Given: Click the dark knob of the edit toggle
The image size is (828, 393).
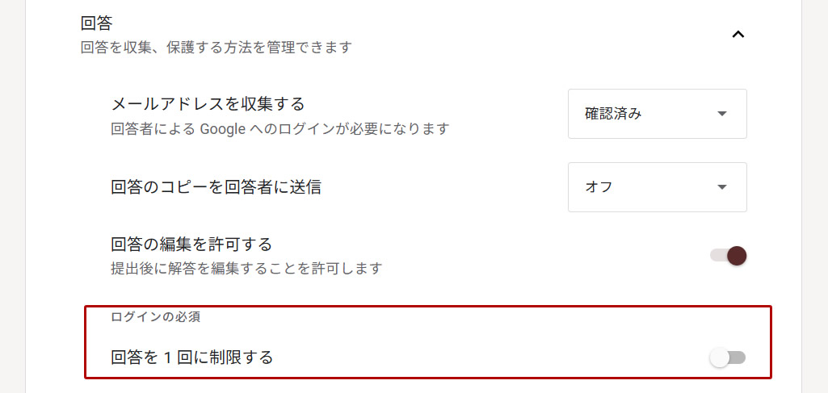Looking at the screenshot, I should [x=736, y=256].
